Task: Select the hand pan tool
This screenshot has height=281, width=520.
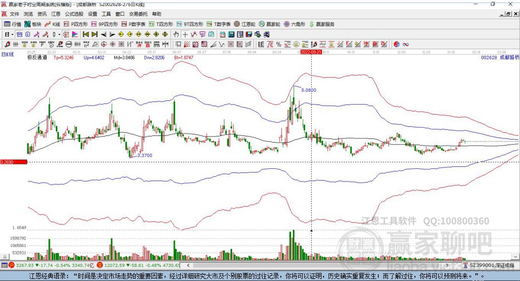Action: click(176, 34)
